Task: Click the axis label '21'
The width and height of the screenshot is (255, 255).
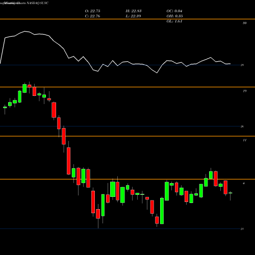Action: [x=242, y=229]
